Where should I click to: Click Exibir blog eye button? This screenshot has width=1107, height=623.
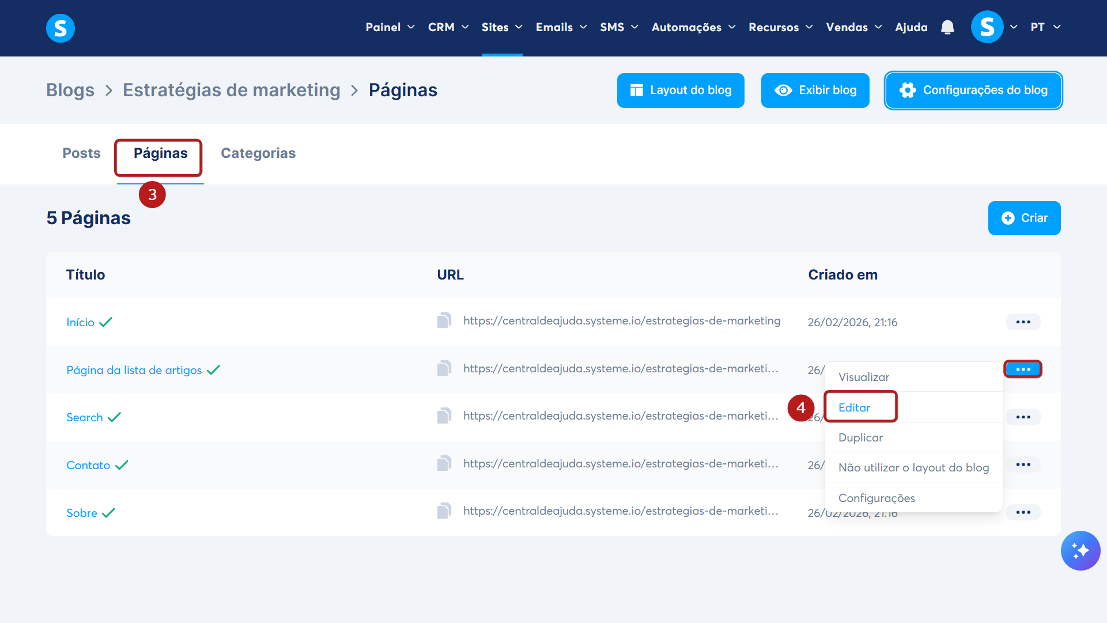815,90
